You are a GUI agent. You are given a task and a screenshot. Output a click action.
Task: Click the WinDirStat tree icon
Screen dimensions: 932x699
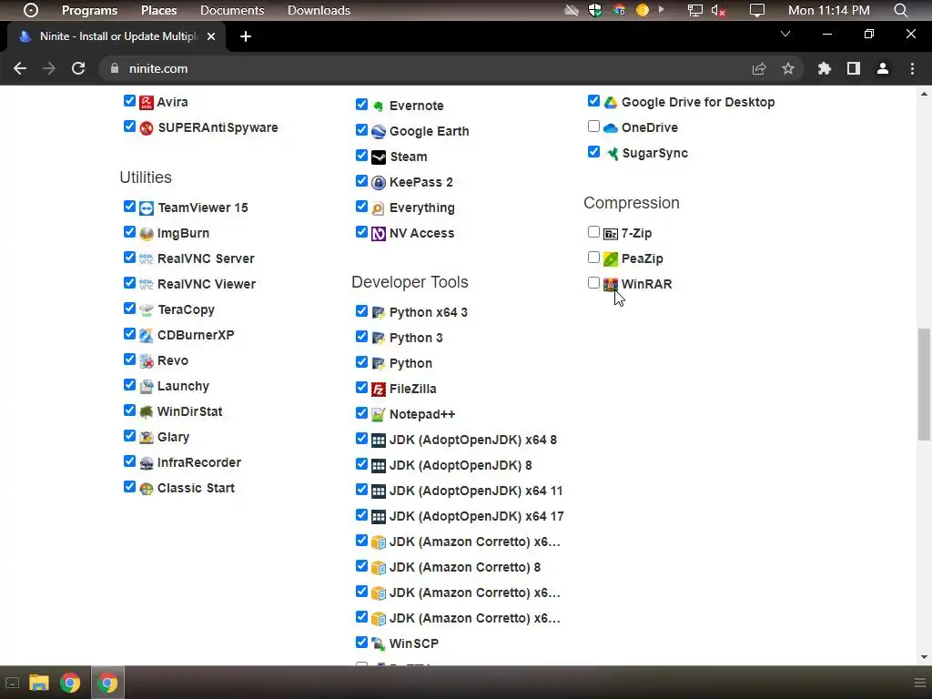point(147,412)
